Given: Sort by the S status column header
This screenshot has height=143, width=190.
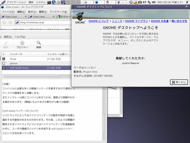Looking at the screenshot, I should pos(3,54).
